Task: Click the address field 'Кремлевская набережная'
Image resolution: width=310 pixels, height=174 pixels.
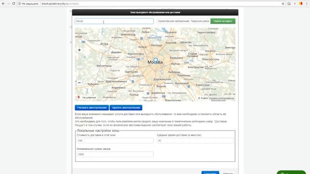Action: tap(183, 21)
